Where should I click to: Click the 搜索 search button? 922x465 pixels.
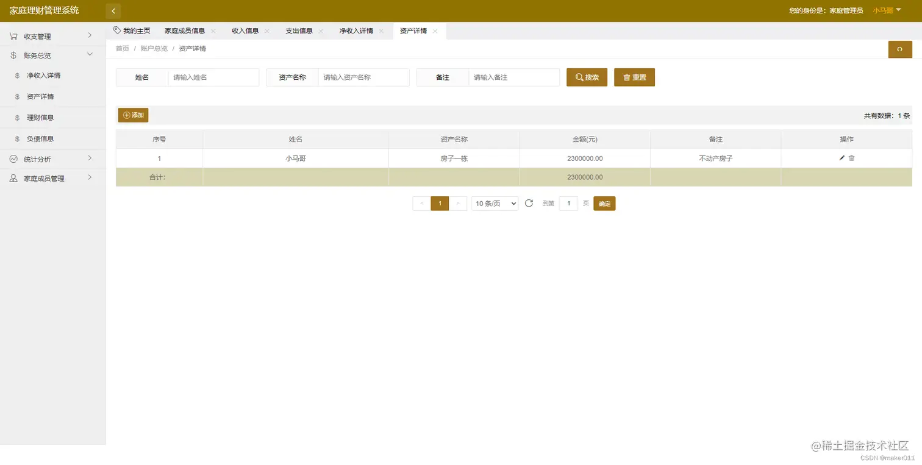click(x=586, y=77)
